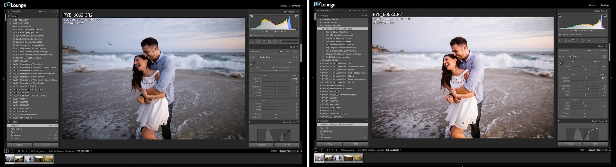Click the minus icon in right Presets header
The height and width of the screenshot is (167, 616).
click(363, 15)
